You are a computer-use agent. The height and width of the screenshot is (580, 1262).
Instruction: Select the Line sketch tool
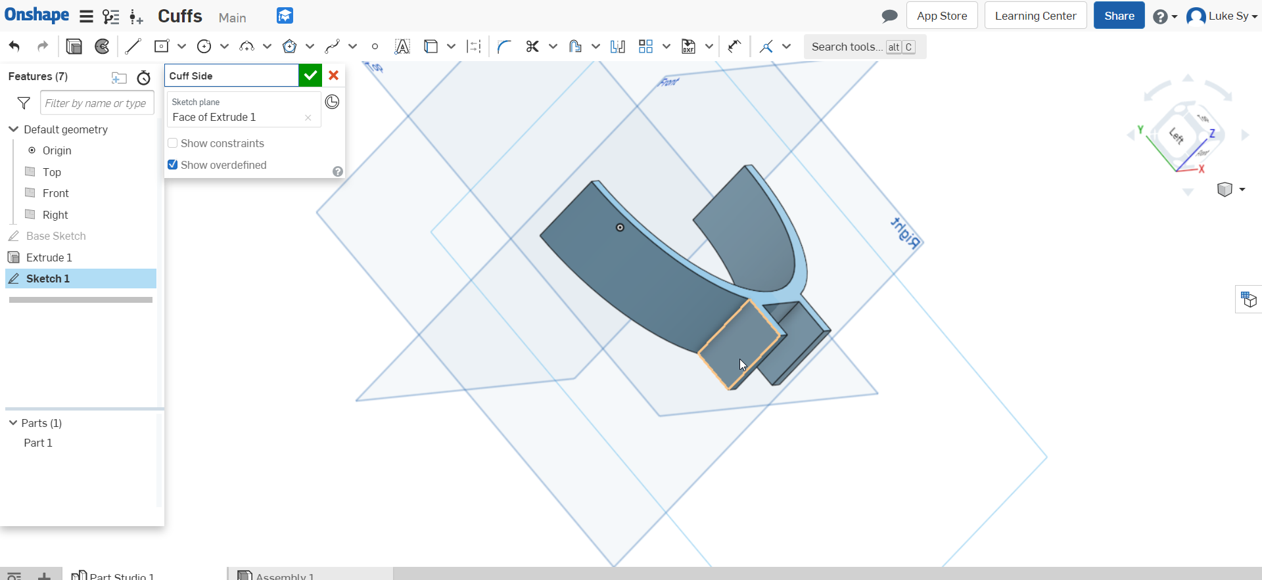(x=133, y=46)
